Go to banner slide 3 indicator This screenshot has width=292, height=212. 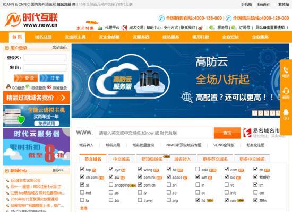point(267,113)
